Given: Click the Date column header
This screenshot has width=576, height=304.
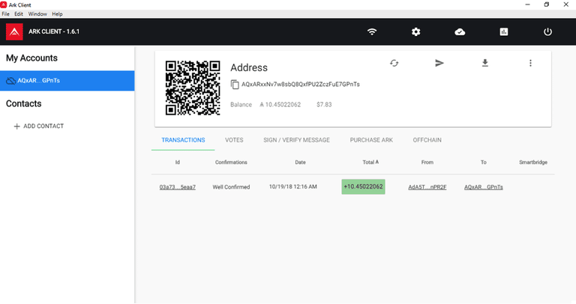Looking at the screenshot, I should (x=300, y=162).
